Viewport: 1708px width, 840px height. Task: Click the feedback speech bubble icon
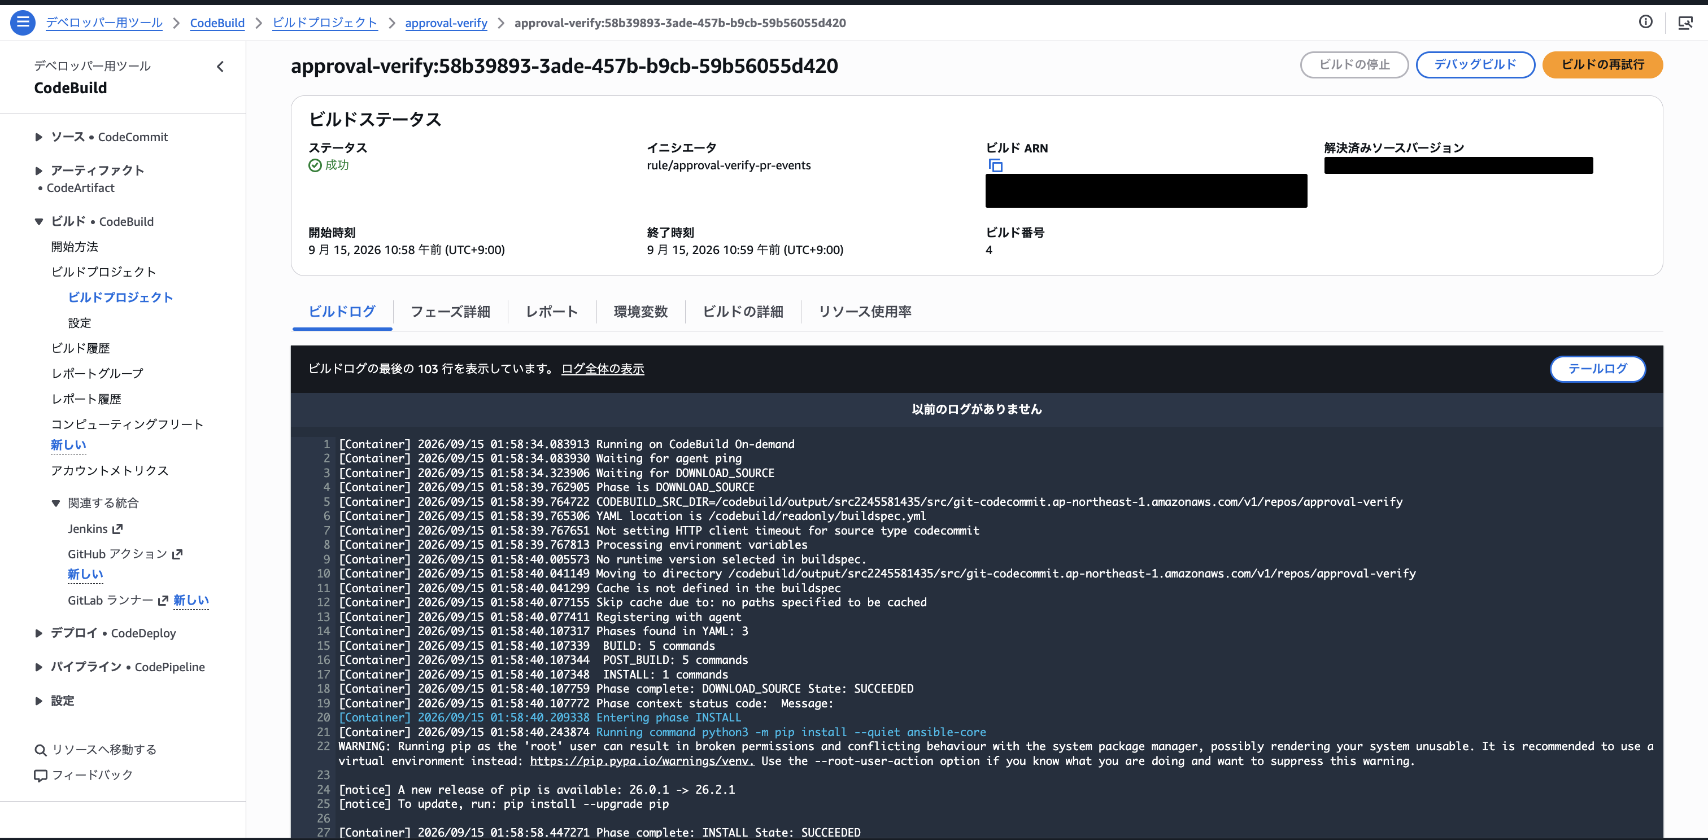click(41, 775)
